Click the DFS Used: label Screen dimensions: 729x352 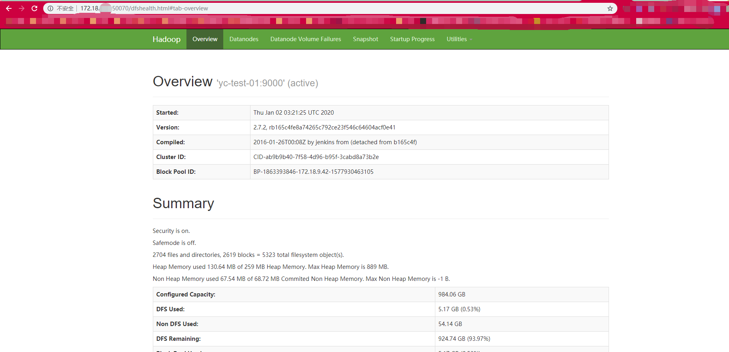pyautogui.click(x=170, y=309)
